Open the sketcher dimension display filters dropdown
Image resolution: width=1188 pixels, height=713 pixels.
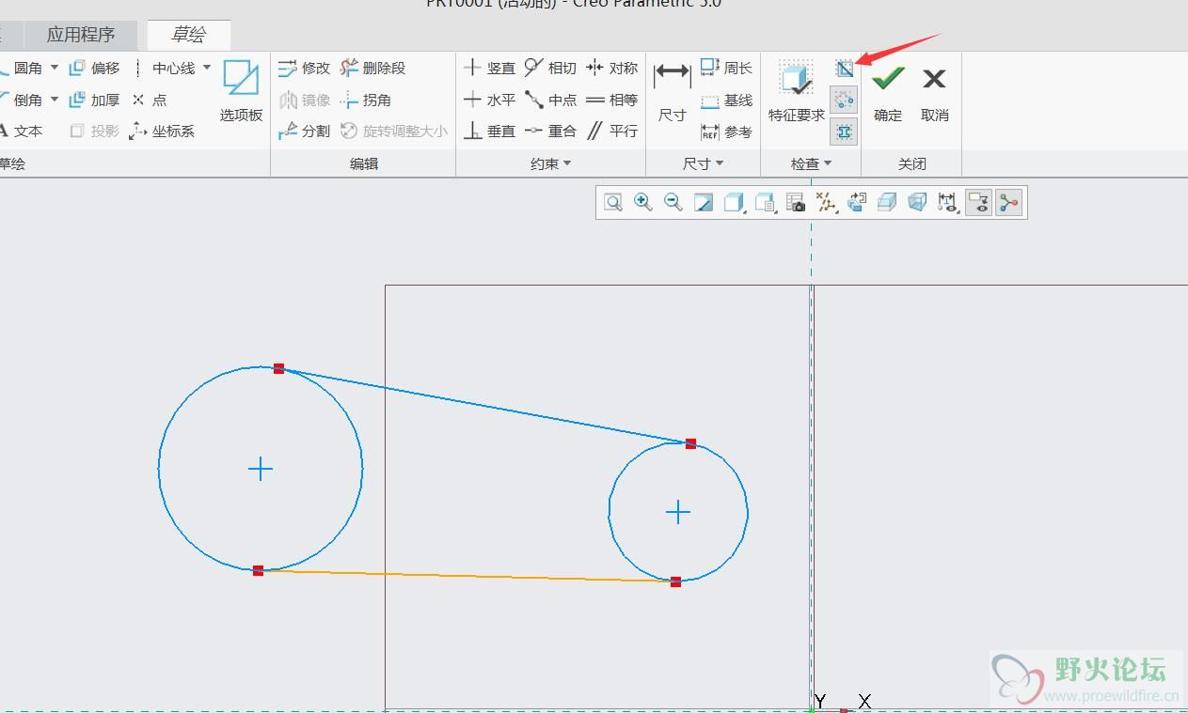point(947,202)
